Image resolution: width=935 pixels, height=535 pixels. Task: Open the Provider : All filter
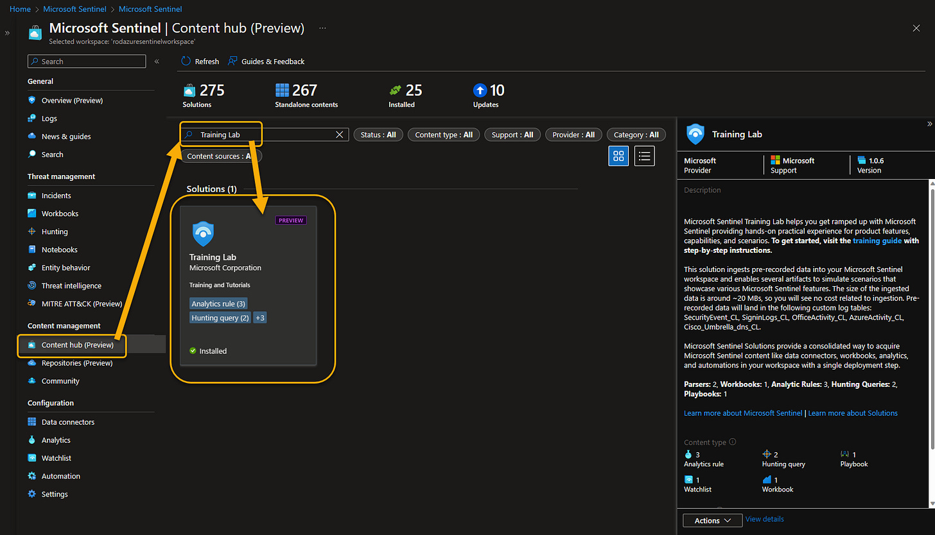pos(573,135)
